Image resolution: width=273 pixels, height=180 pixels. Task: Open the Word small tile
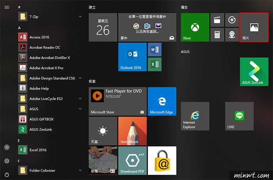[154, 50]
